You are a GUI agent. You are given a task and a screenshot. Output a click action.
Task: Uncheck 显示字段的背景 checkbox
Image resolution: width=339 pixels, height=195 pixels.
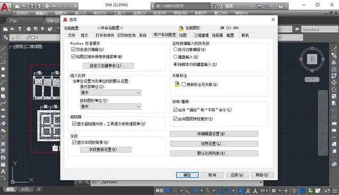pyautogui.click(x=74, y=142)
